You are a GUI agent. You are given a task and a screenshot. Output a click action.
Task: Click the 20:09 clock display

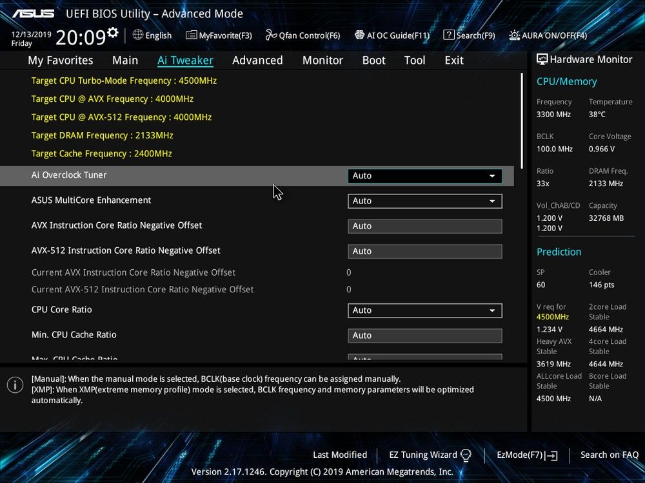(x=81, y=38)
